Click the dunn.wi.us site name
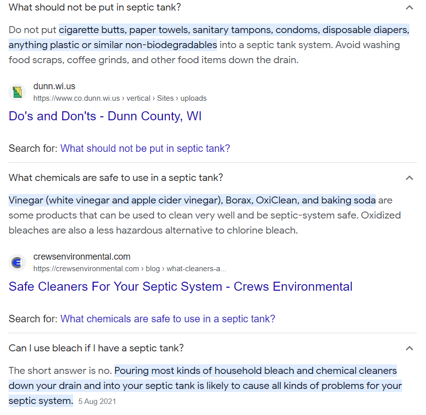 pos(54,86)
